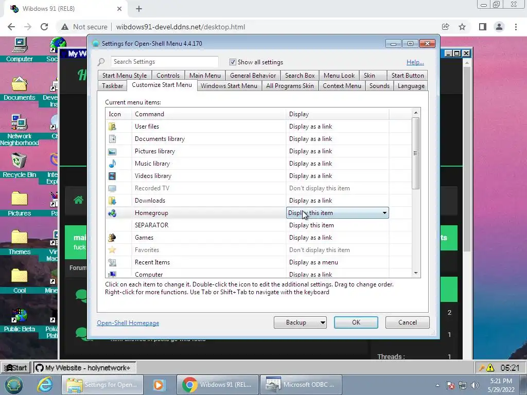The image size is (527, 395).
Task: Expand the Homegroup display dropdown
Action: 384,213
